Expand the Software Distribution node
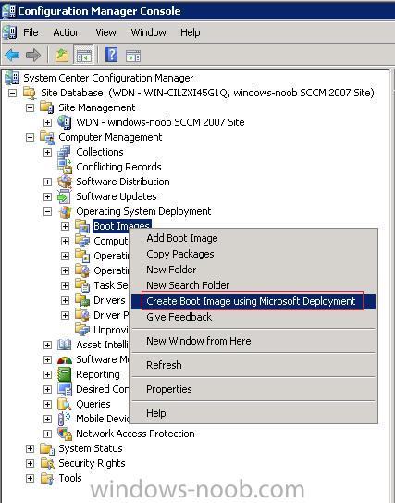This screenshot has height=503, width=395. 47,182
